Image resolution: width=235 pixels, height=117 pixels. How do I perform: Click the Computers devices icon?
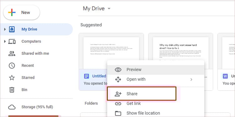[12, 41]
